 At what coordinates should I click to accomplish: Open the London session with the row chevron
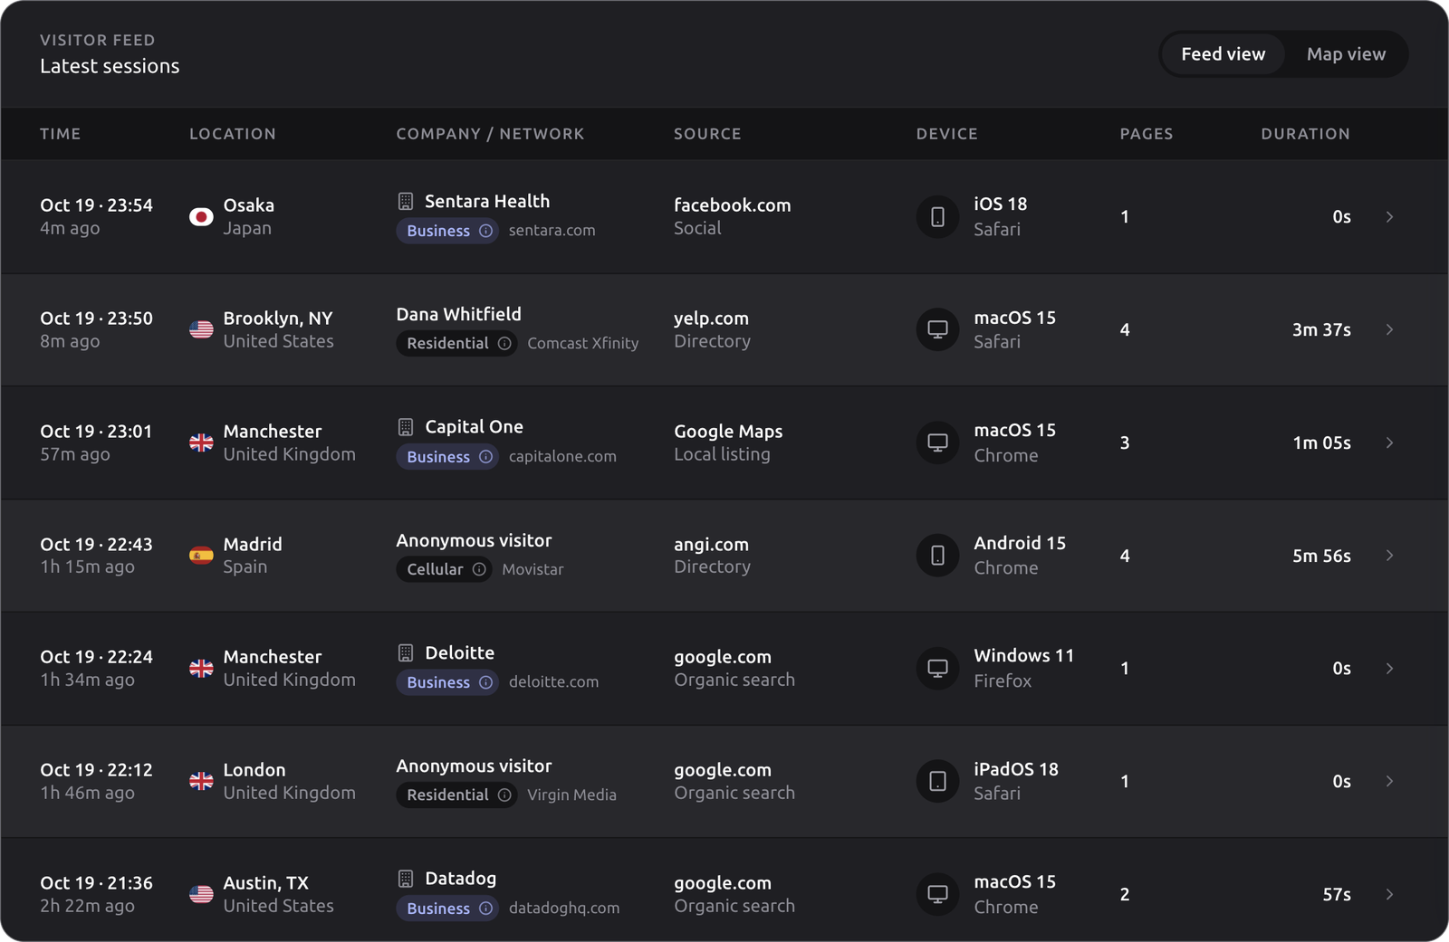tap(1389, 781)
